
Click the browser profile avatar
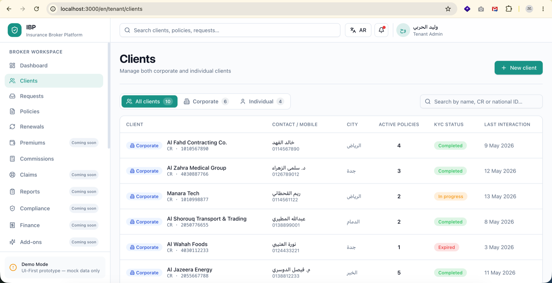pyautogui.click(x=529, y=9)
